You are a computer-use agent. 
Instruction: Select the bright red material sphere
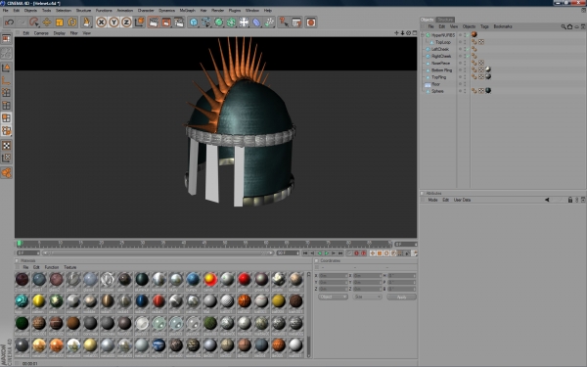[244, 279]
